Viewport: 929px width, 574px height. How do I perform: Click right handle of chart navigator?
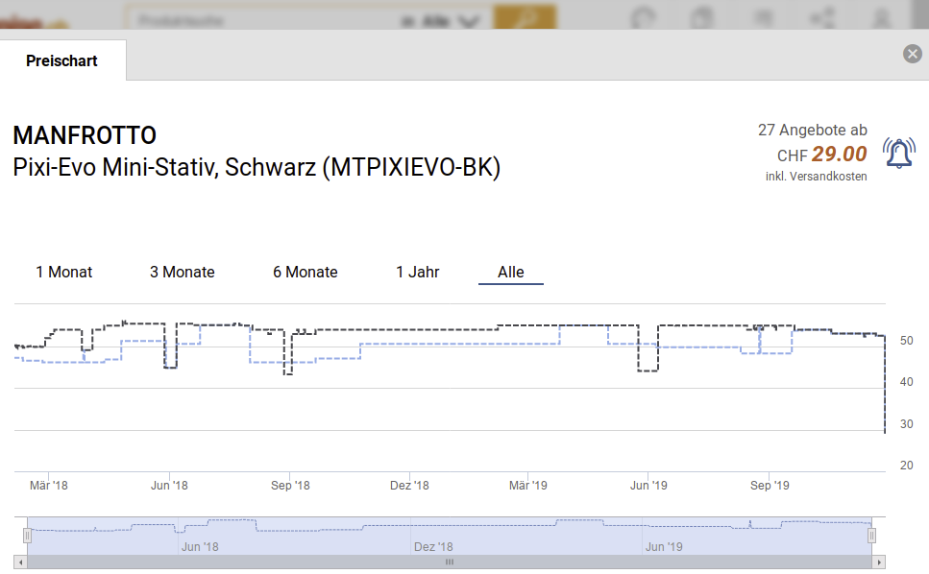point(871,536)
